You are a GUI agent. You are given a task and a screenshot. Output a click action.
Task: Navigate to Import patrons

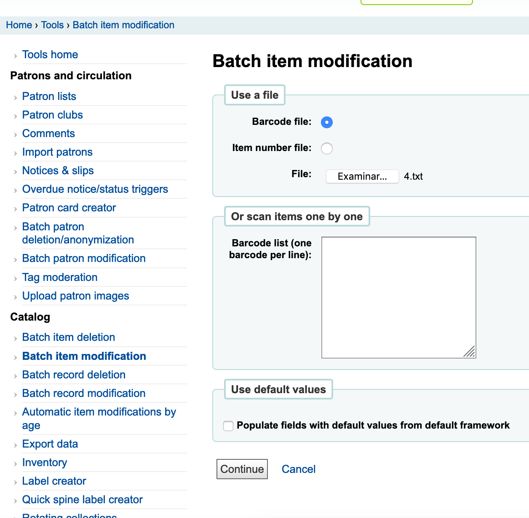tap(57, 152)
